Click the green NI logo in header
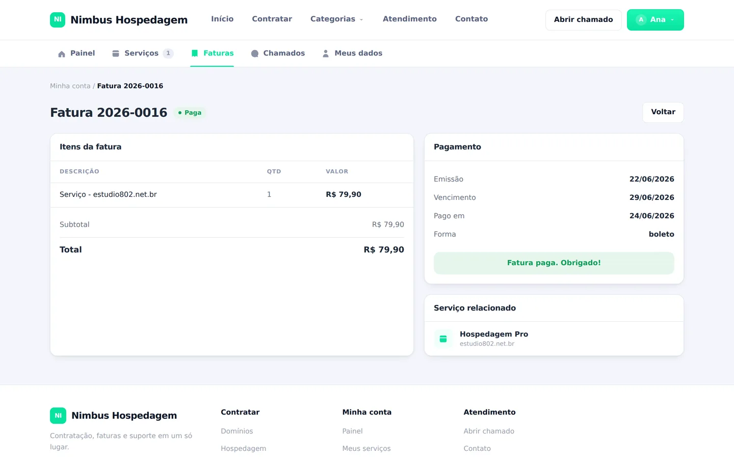The image size is (734, 459). pyautogui.click(x=58, y=20)
